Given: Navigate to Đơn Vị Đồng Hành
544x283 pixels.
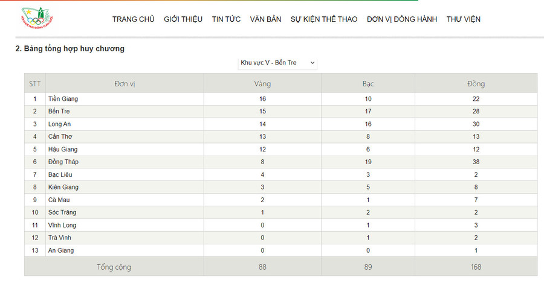Looking at the screenshot, I should 402,19.
